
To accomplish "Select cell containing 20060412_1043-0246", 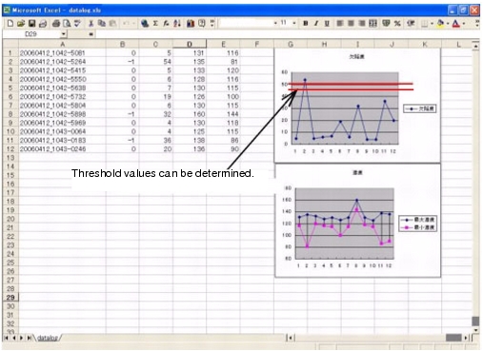I will (62, 149).
